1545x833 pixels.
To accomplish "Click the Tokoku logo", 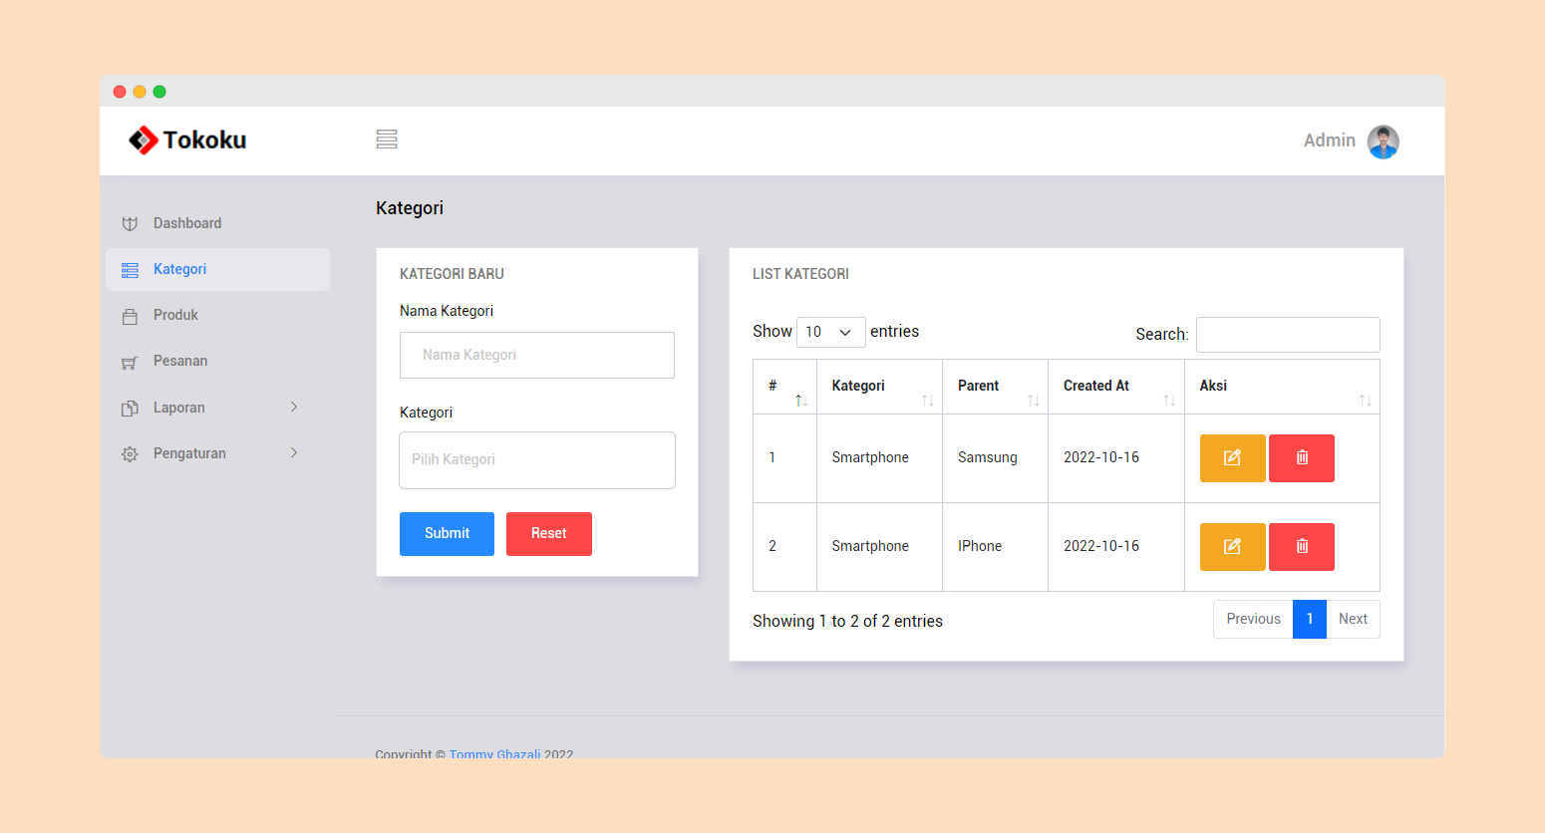I will click(x=187, y=140).
